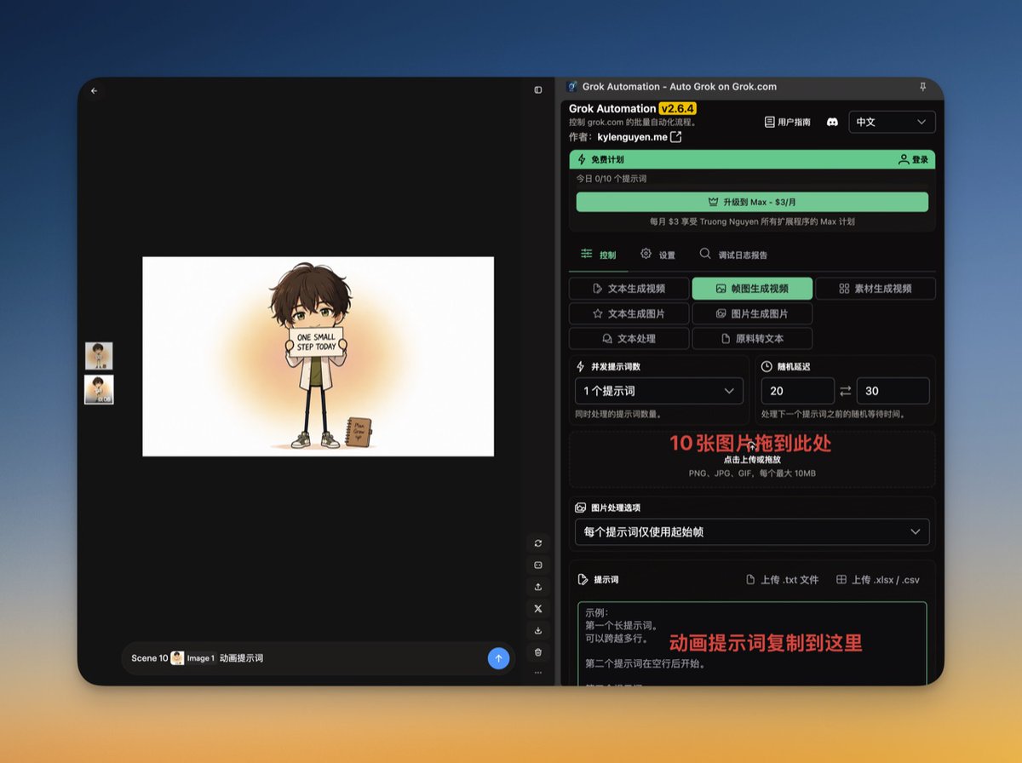Delete the image with the trash icon

[x=538, y=652]
